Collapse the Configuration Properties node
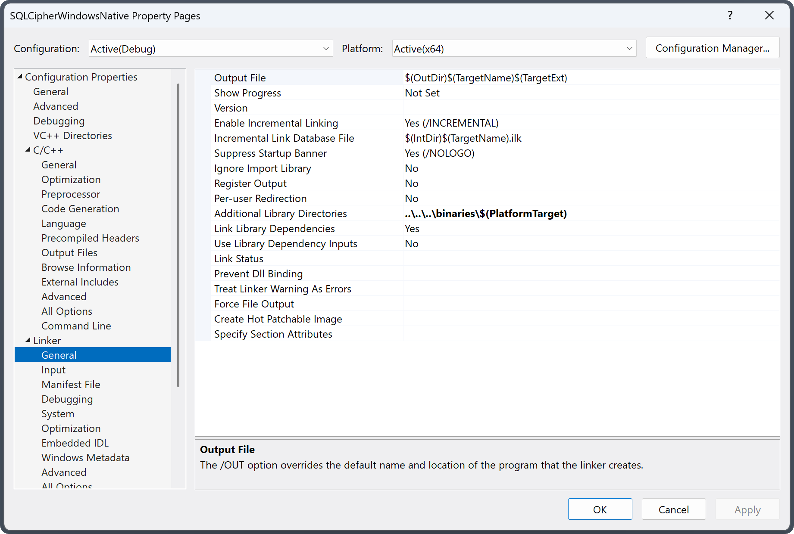Image resolution: width=794 pixels, height=534 pixels. point(20,77)
